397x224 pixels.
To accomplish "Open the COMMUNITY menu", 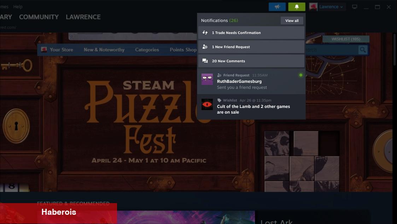I will click(x=39, y=17).
